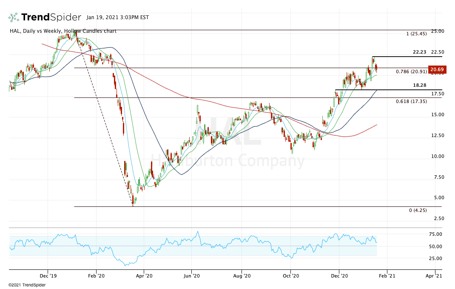Click the 18.28 support level label

click(420, 85)
